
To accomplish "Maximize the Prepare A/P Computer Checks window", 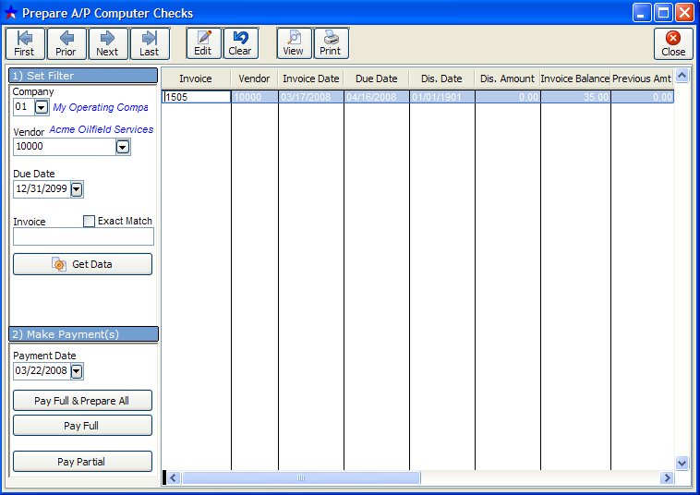I will tap(663, 13).
